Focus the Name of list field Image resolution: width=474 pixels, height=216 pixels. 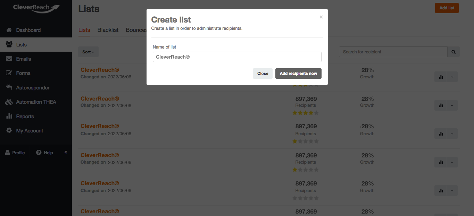(237, 57)
